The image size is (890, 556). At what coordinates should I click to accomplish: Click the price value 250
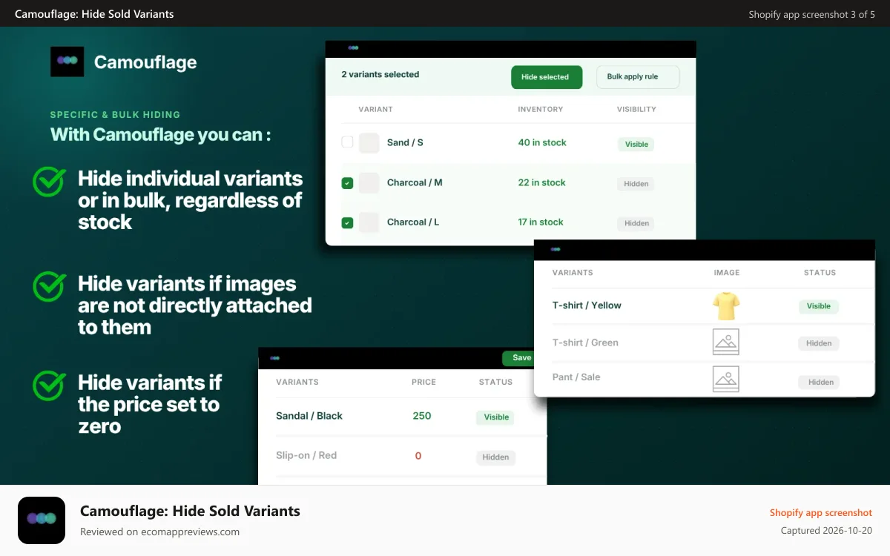point(422,416)
